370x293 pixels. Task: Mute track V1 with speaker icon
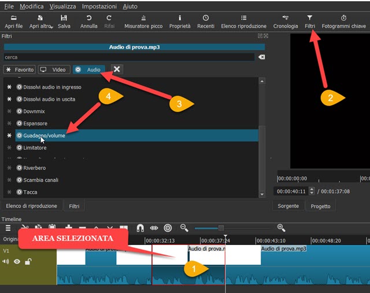coord(6,261)
